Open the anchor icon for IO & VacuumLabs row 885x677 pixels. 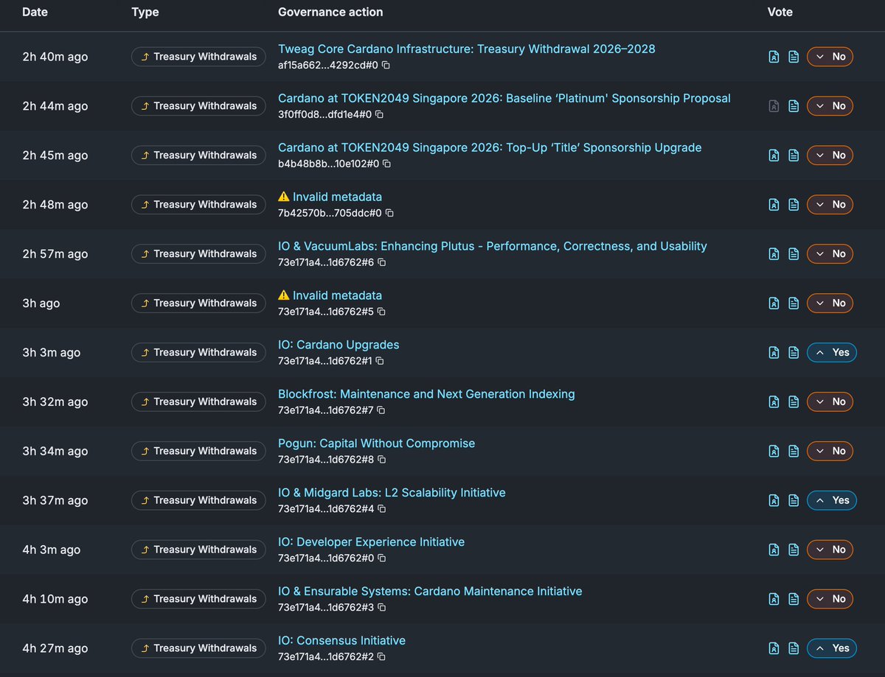[x=774, y=254]
